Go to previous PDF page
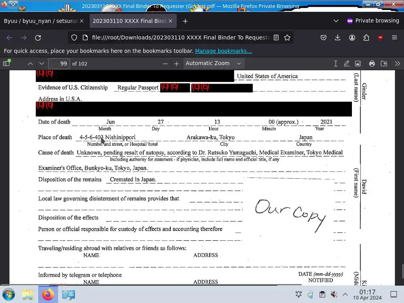The width and height of the screenshot is (404, 303). [x=30, y=64]
